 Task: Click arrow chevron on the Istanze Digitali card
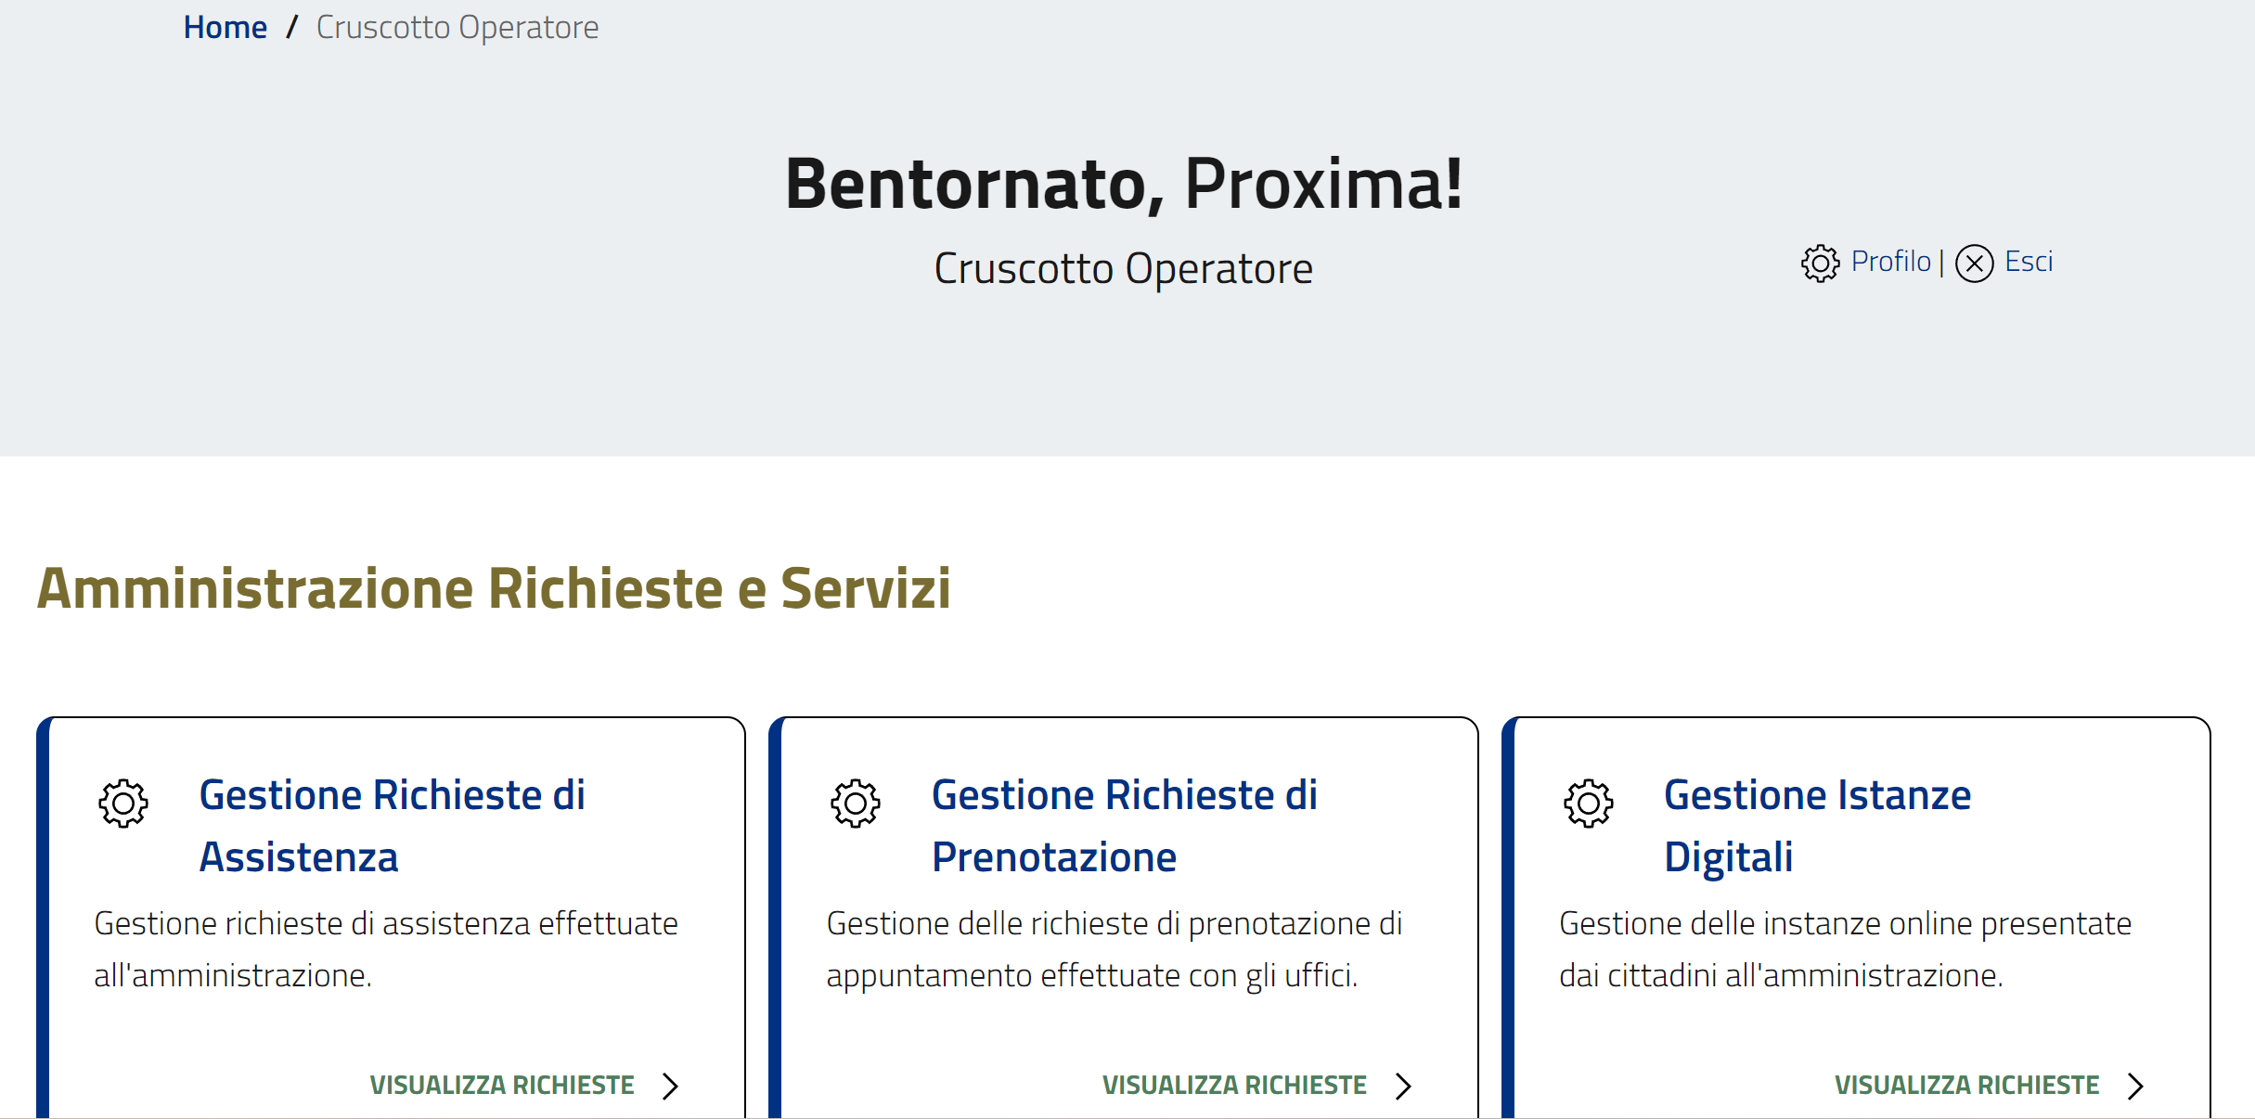2135,1086
